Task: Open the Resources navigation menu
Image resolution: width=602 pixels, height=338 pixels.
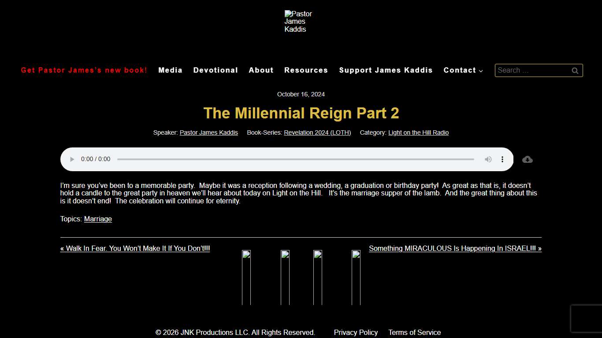Action: tap(306, 70)
